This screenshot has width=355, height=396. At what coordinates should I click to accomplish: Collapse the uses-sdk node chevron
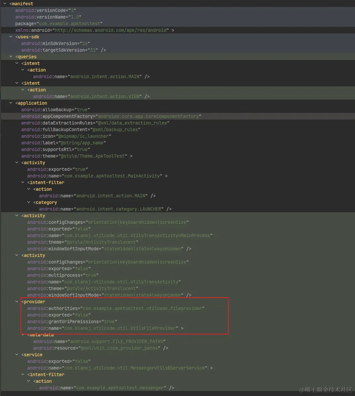[11, 37]
